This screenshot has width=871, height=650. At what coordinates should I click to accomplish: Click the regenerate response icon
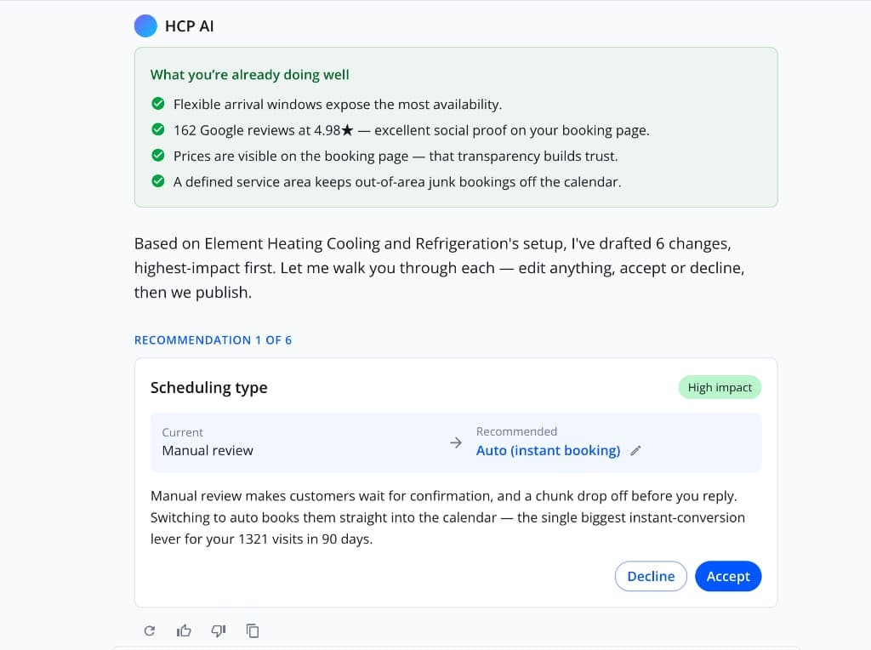(x=150, y=630)
